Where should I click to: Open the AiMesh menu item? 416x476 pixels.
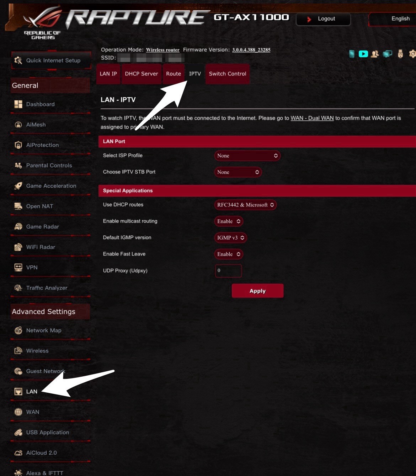(x=50, y=125)
